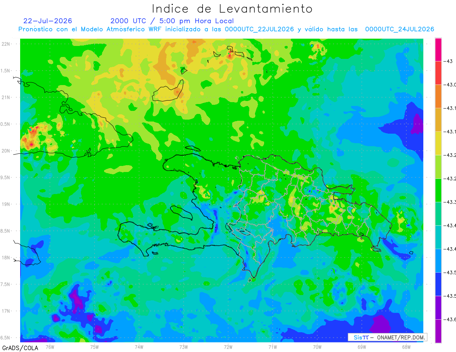Click the dark blue swatch in the colorbar

(x=438, y=284)
